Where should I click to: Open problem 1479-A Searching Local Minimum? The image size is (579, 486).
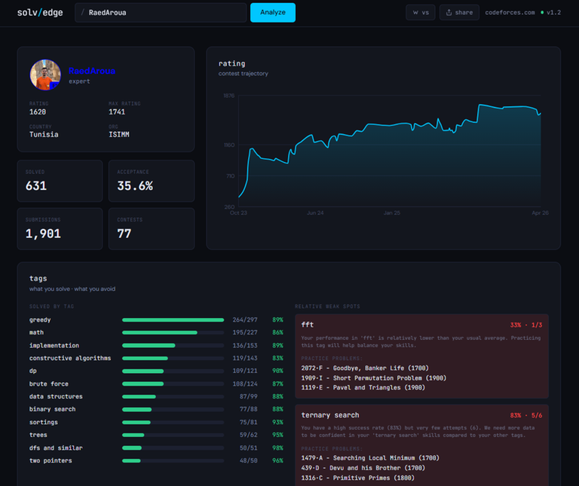click(x=371, y=457)
